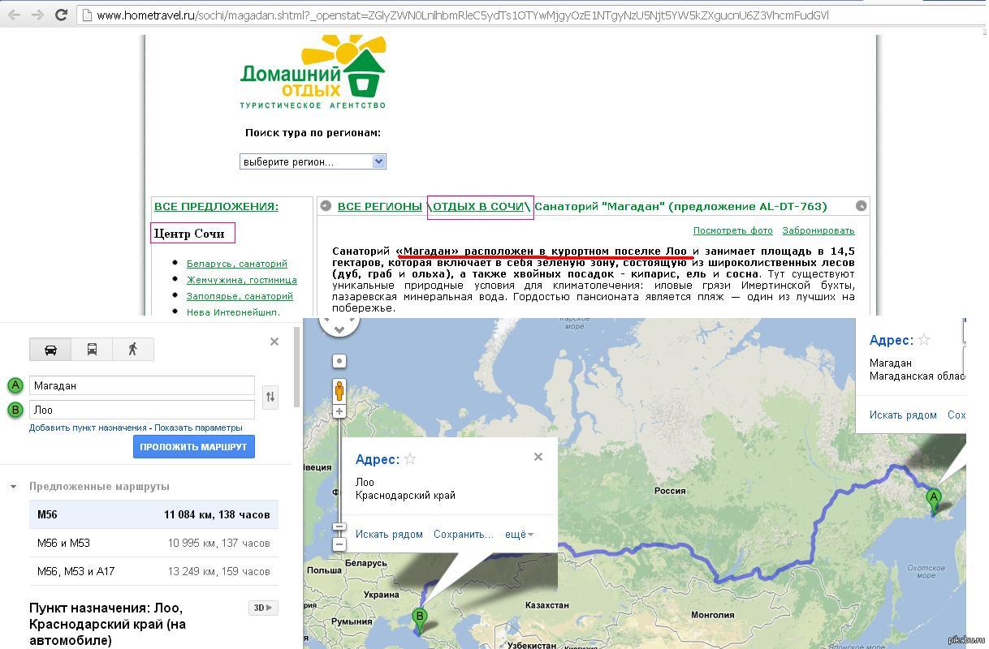Screen dimensions: 989x649
Task: Open ОТДЫХ В СОЧИ breadcrumb link
Action: click(478, 207)
